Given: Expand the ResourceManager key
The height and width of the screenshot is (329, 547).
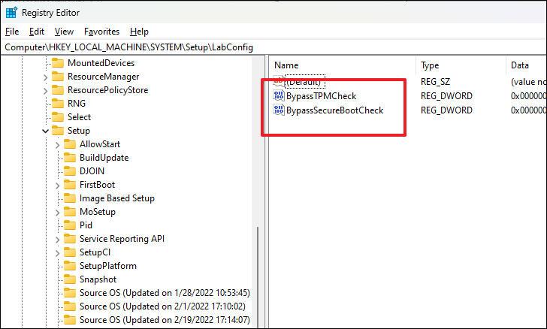Looking at the screenshot, I should [x=45, y=77].
